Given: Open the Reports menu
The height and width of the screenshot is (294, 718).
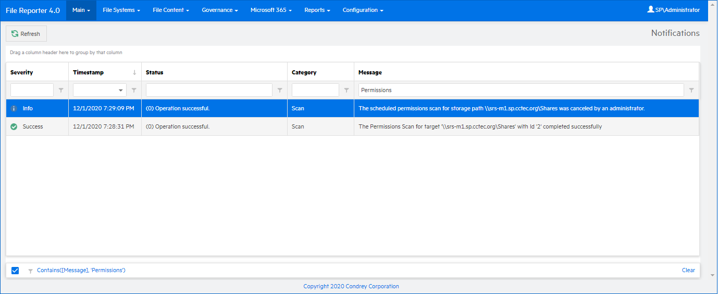Looking at the screenshot, I should [x=317, y=10].
